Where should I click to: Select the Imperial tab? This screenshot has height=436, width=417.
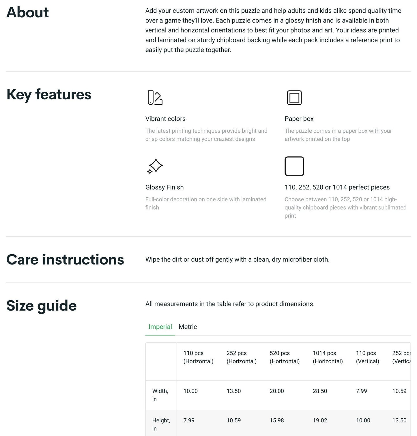tap(160, 327)
